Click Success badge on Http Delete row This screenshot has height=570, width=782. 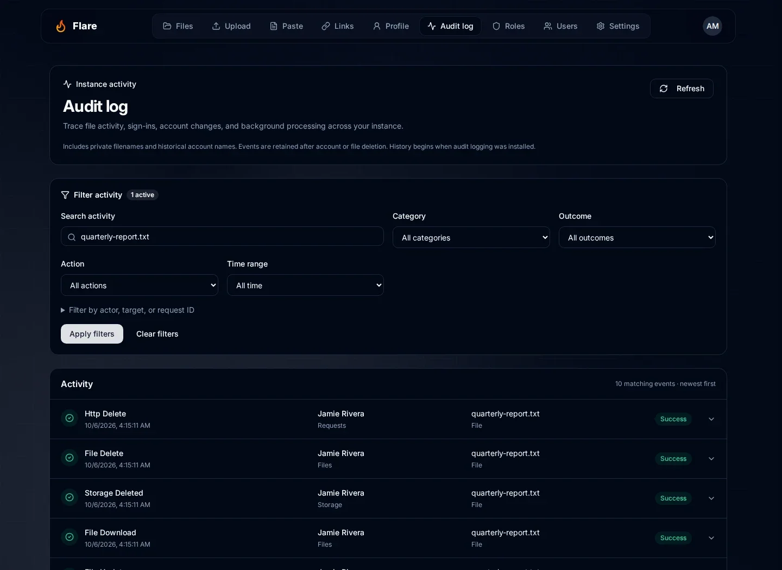(x=673, y=419)
